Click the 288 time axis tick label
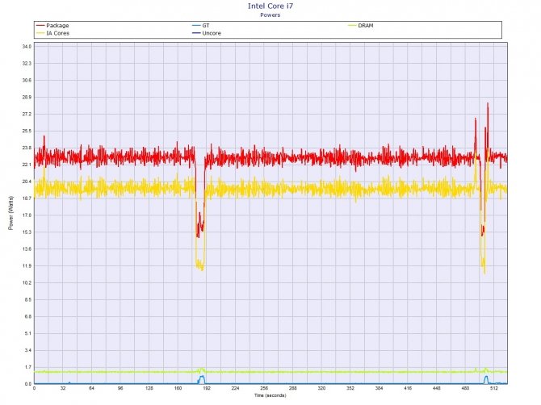Image resolution: width=541 pixels, height=405 pixels. 293,388
